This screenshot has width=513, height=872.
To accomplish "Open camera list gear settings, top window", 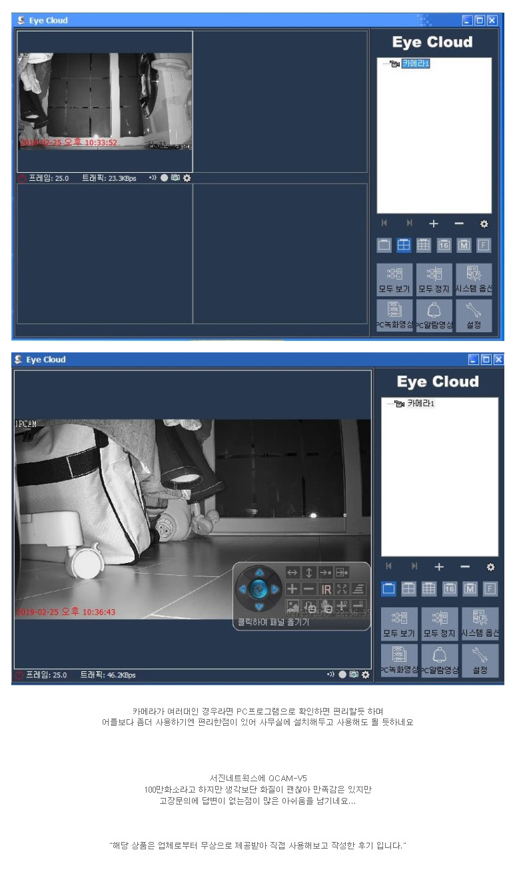I will click(484, 224).
